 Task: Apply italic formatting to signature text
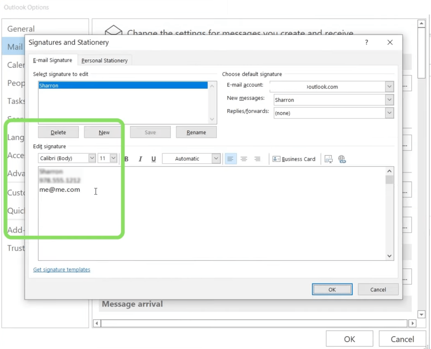coord(140,159)
